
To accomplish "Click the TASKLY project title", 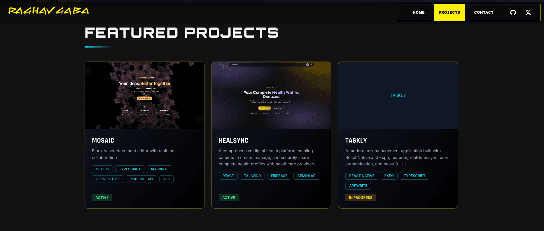I will coord(356,141).
